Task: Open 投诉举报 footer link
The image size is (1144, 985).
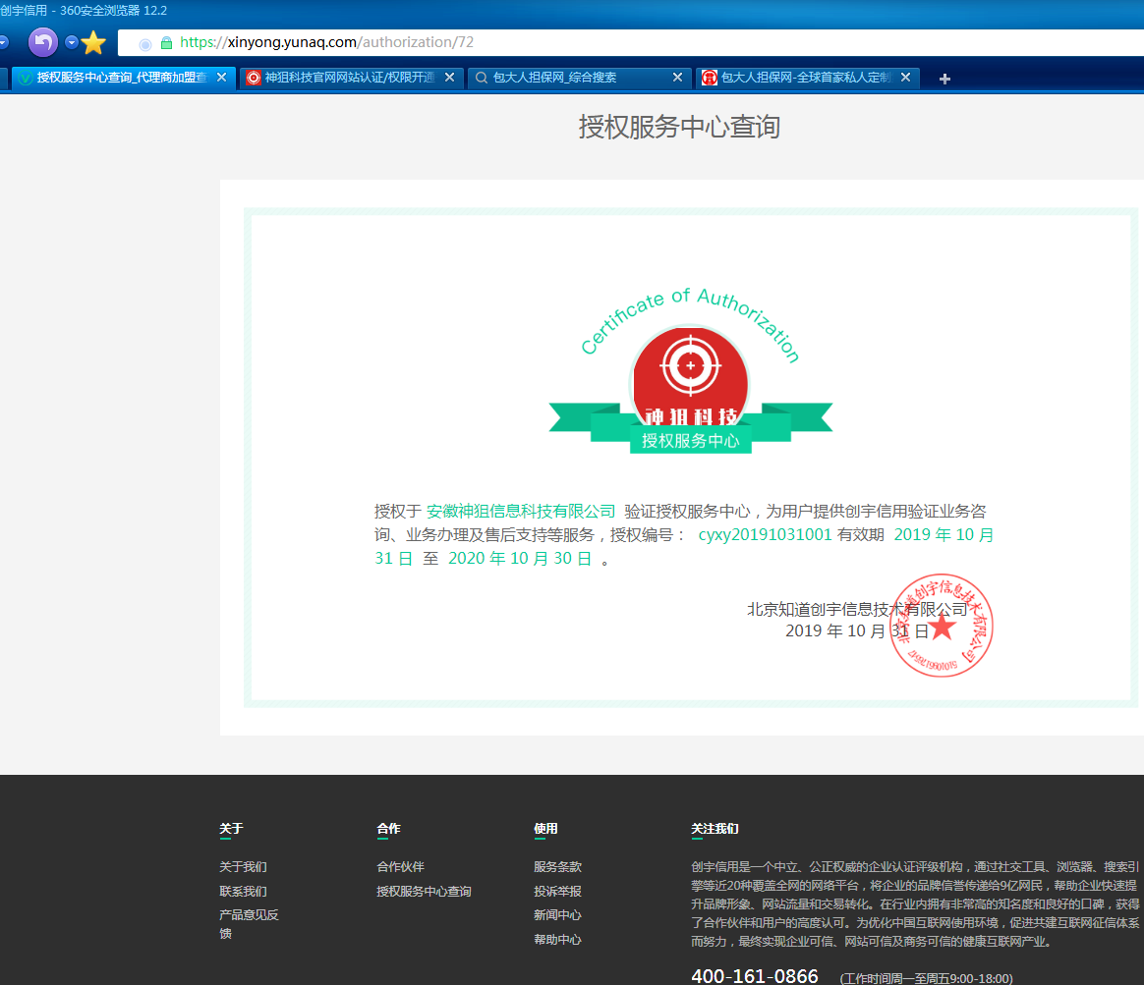Action: coord(557,892)
